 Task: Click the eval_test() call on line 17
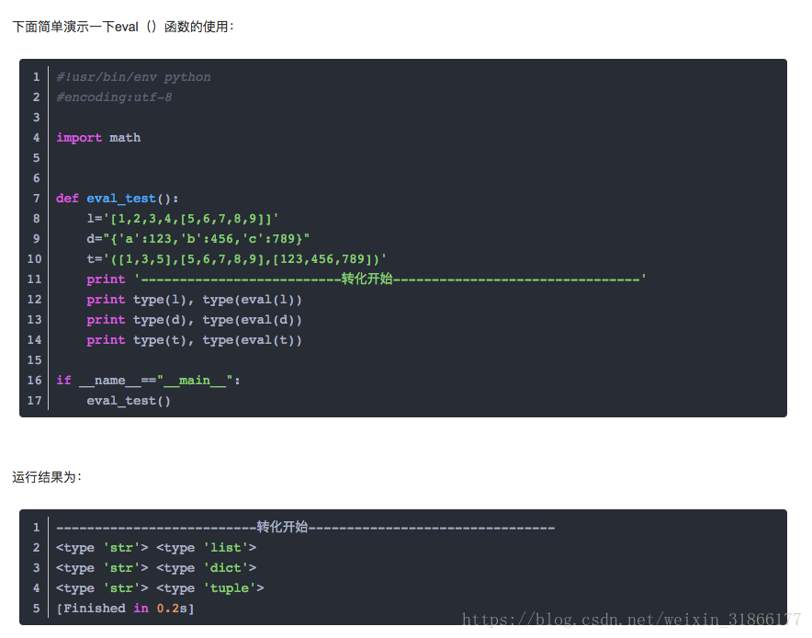point(127,400)
